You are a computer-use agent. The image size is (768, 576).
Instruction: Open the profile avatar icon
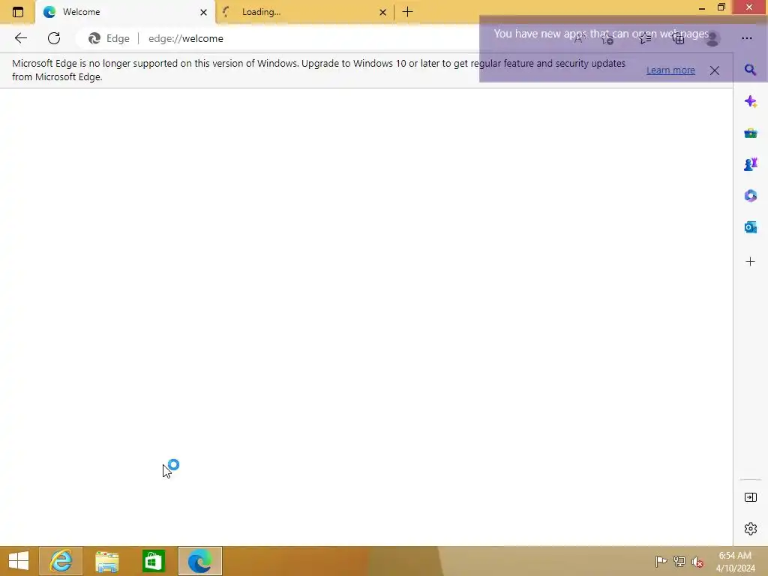point(712,39)
